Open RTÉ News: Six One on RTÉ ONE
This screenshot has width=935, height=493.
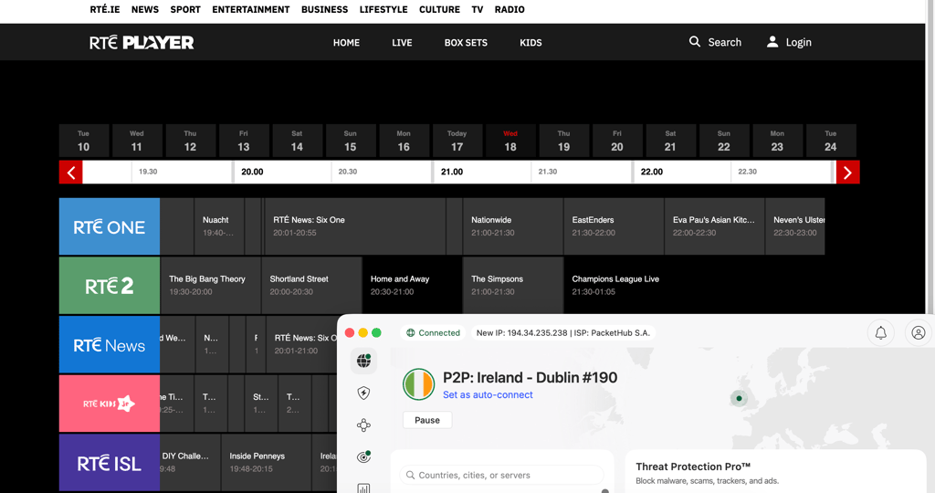(355, 226)
